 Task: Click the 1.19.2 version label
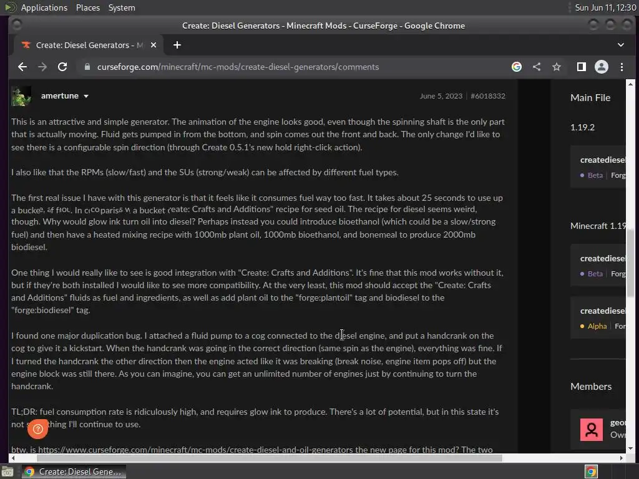point(582,127)
